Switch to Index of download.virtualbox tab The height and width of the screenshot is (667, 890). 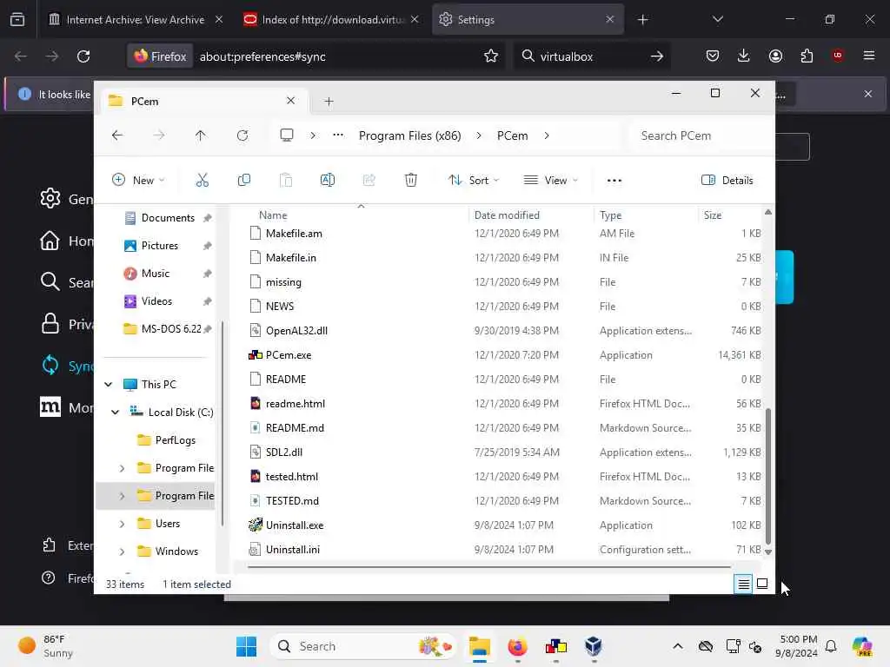[331, 19]
